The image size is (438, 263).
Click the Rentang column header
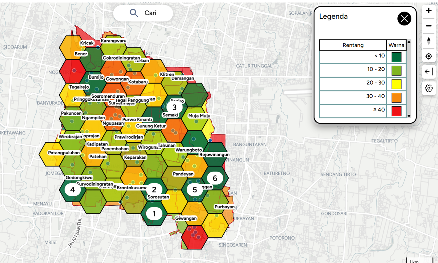point(353,45)
